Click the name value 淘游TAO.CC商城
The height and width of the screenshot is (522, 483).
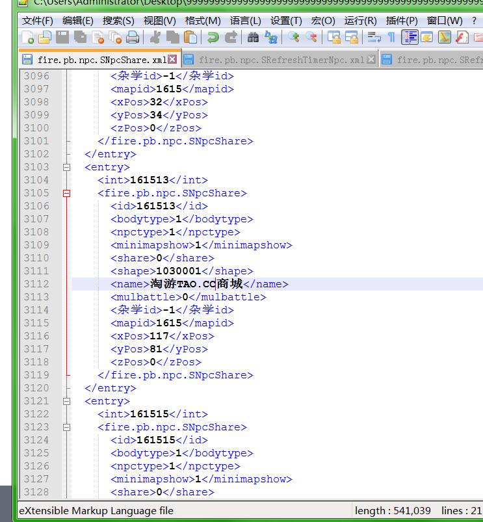(x=196, y=284)
